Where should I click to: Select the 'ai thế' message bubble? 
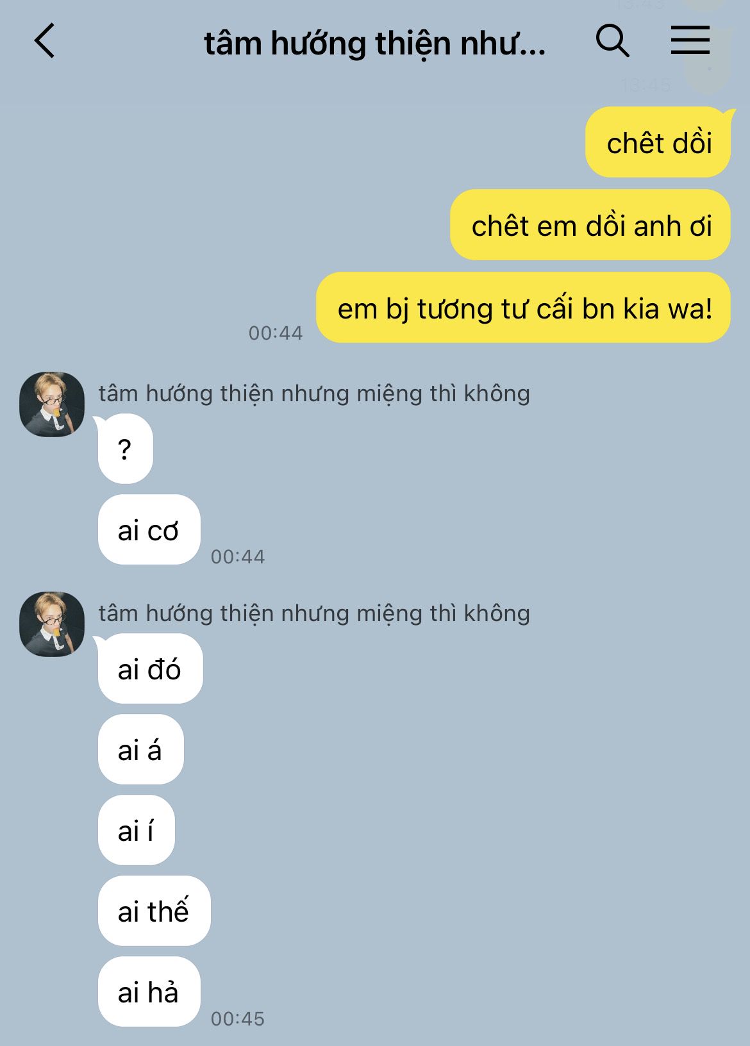[x=154, y=911]
